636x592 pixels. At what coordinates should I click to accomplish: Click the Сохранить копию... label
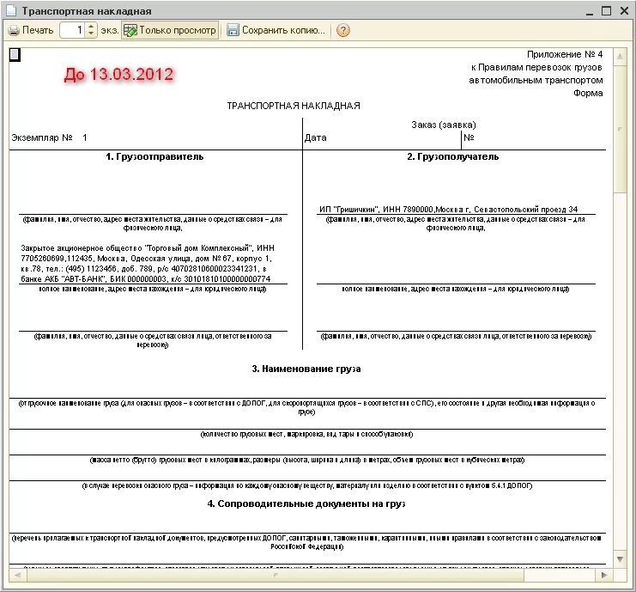tap(283, 30)
